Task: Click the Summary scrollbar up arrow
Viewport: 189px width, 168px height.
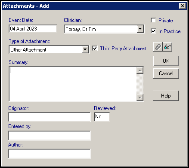Action: (x=140, y=70)
